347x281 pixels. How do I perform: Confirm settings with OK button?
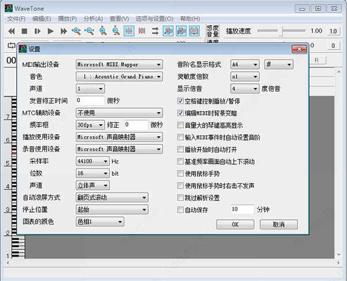coord(235,224)
